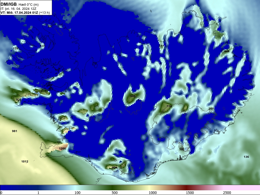This screenshot has height=195, width=260.
Task: Click the 1 tick on colour scale
Action: 38,193
